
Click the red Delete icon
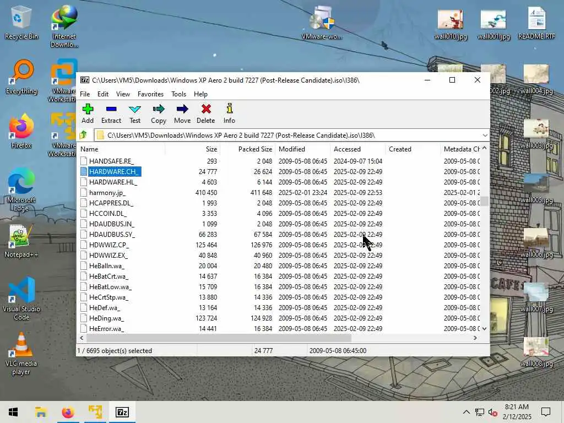206,110
